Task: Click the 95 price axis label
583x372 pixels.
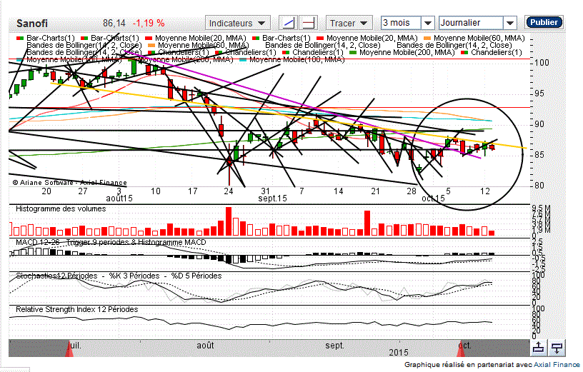Action: (539, 94)
